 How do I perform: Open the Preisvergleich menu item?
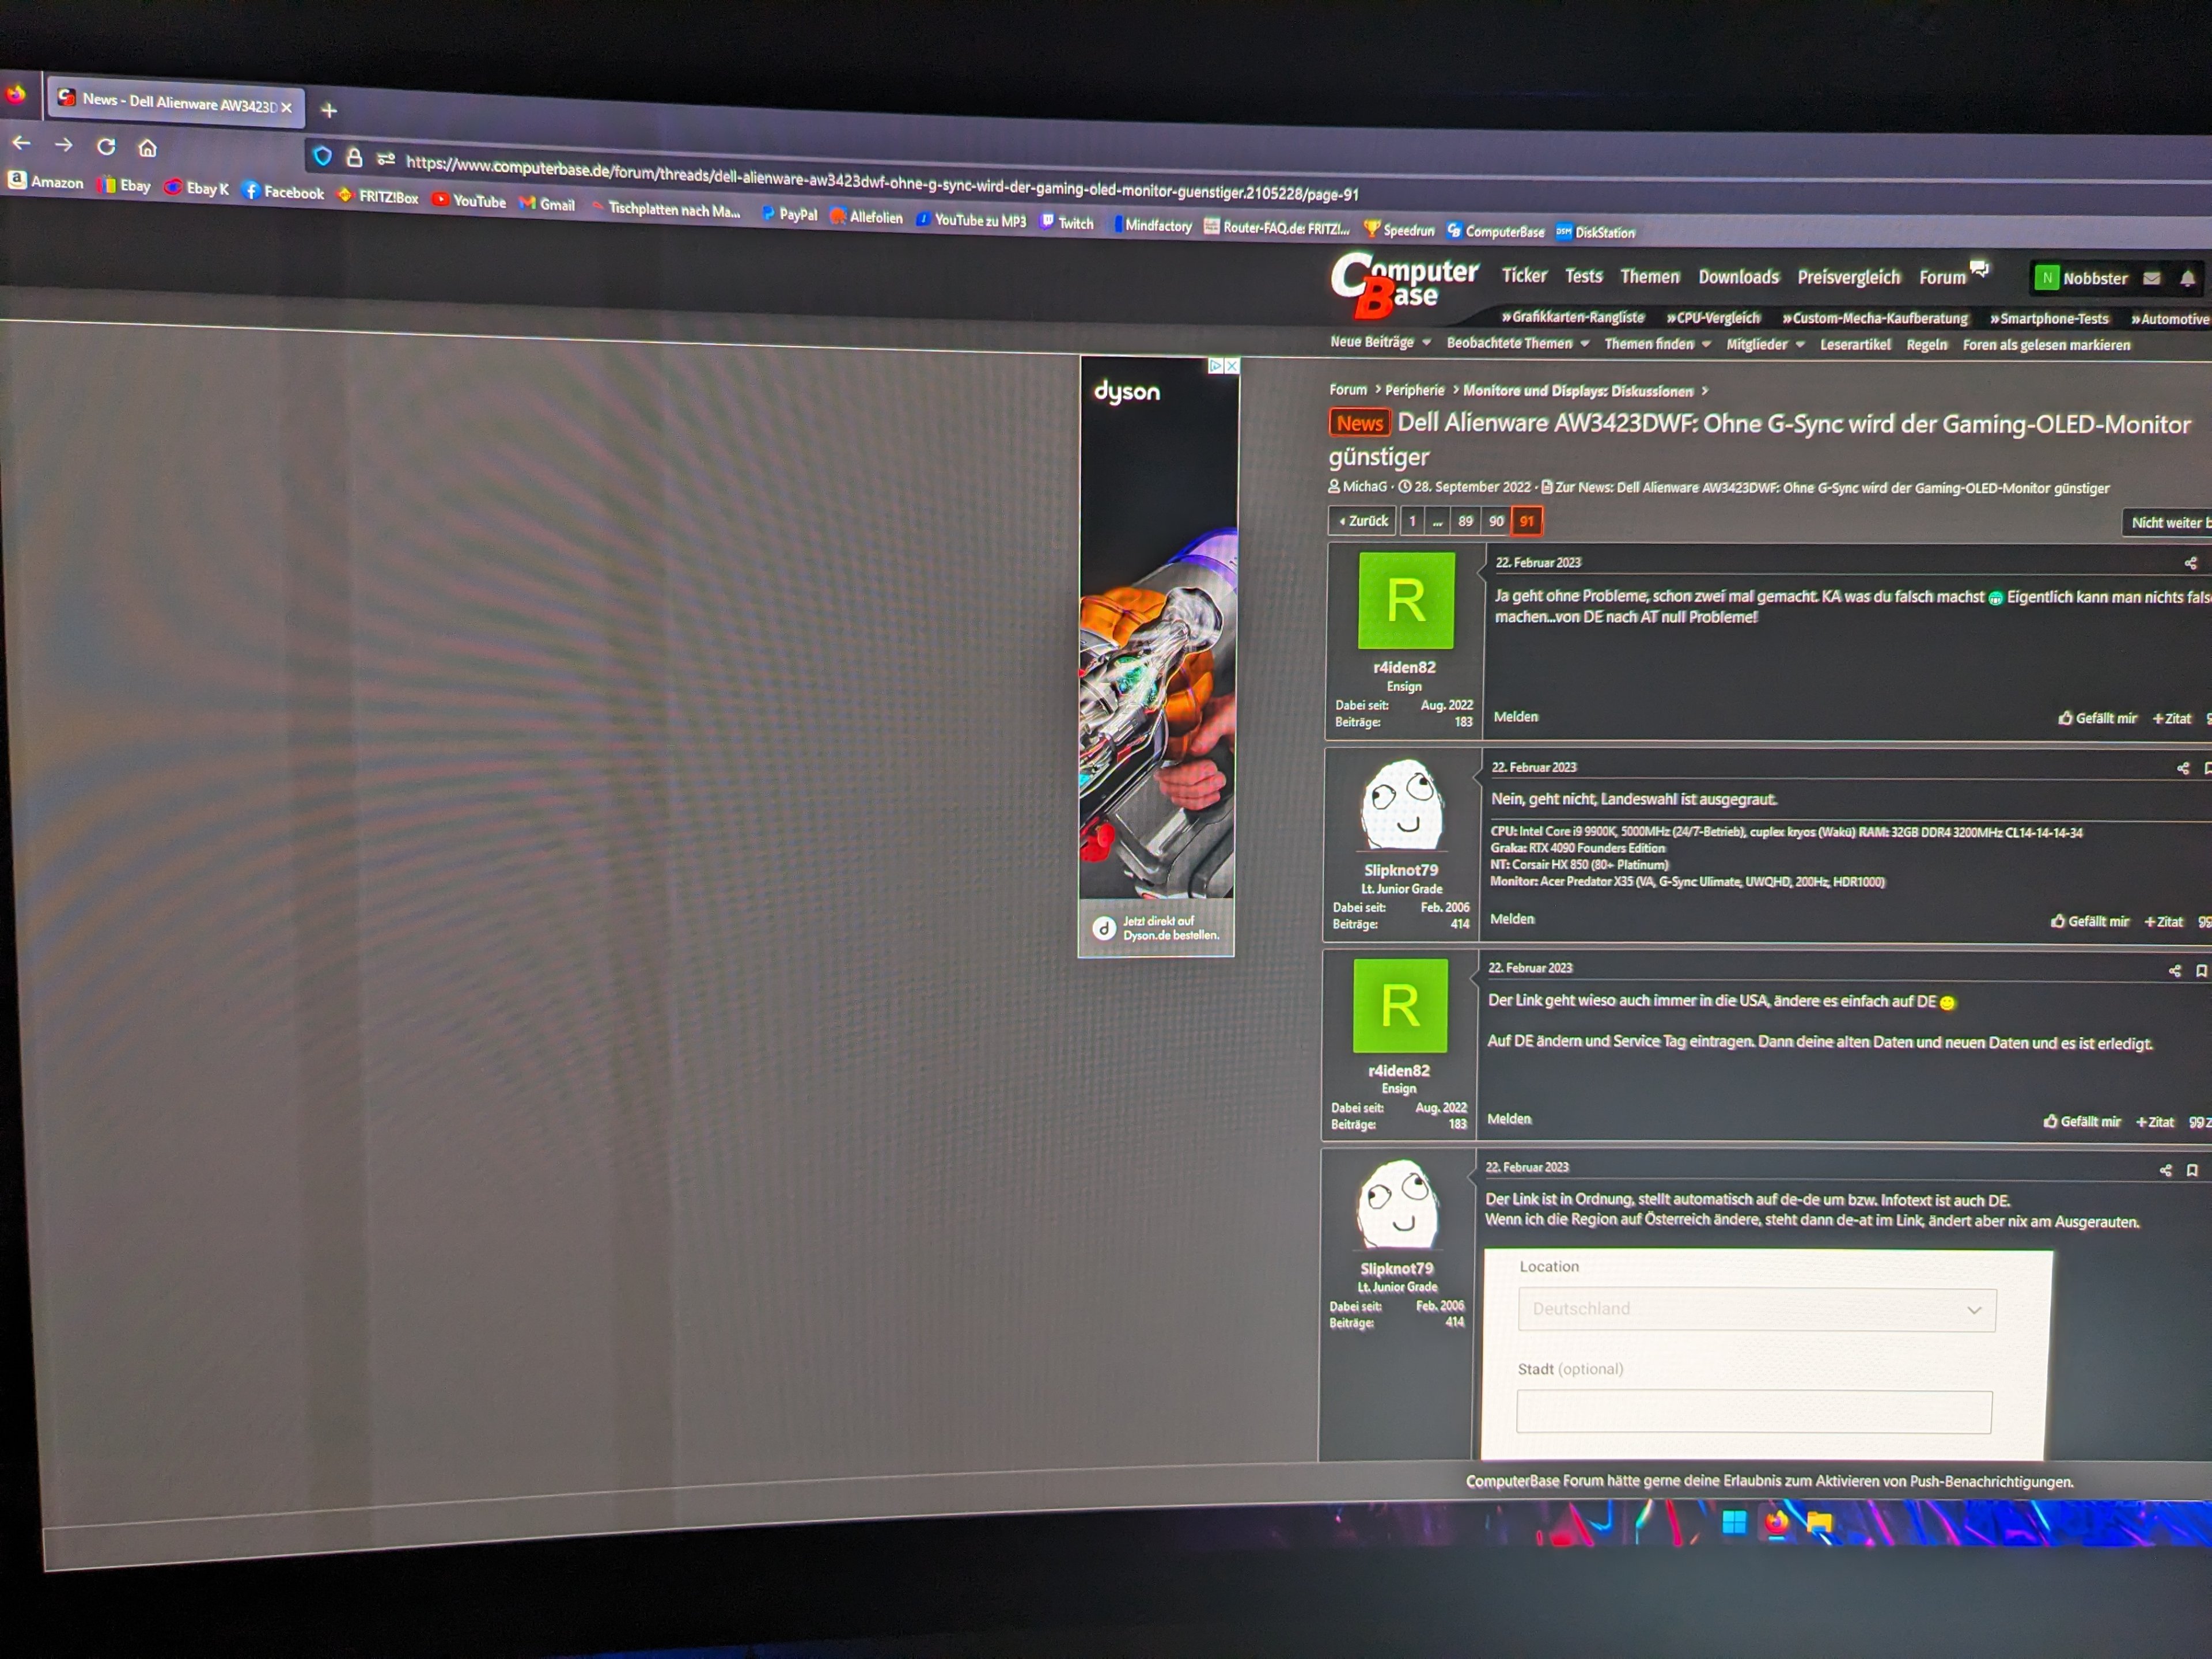[1848, 277]
